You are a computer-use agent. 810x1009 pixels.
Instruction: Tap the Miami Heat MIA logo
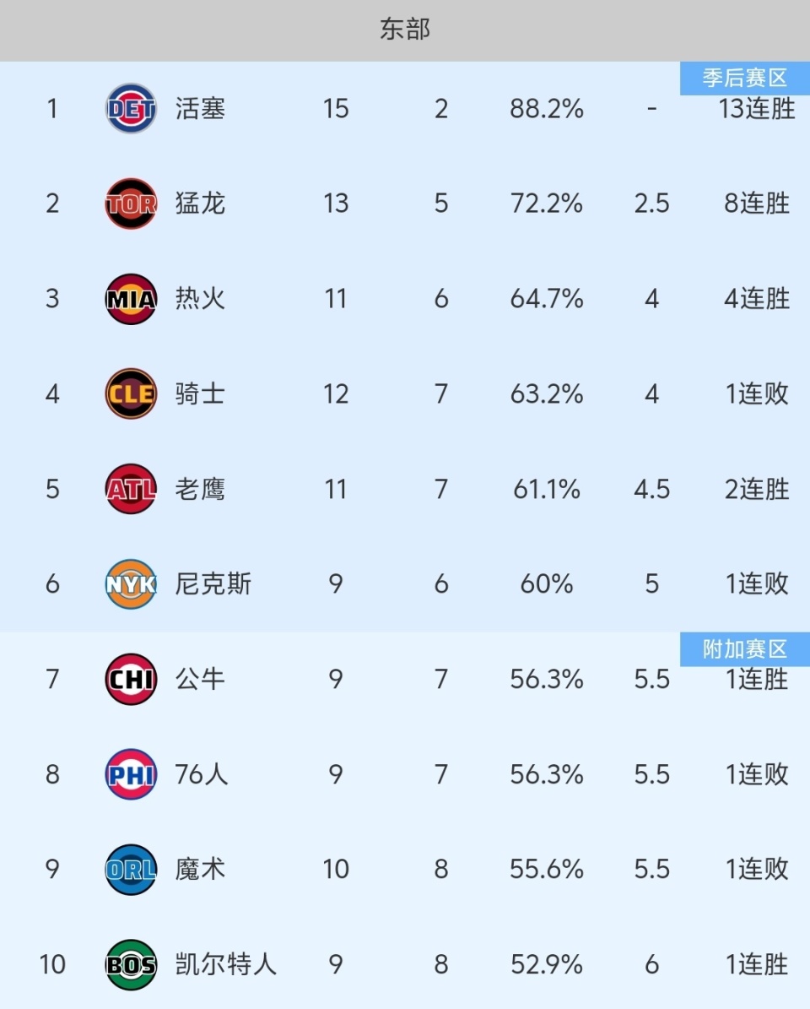(131, 299)
